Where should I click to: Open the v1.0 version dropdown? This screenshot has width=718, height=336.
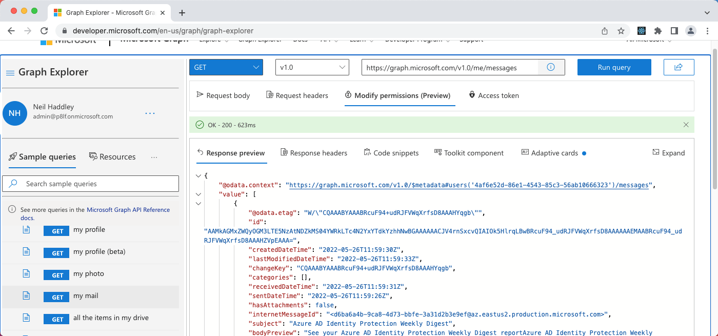click(x=312, y=67)
